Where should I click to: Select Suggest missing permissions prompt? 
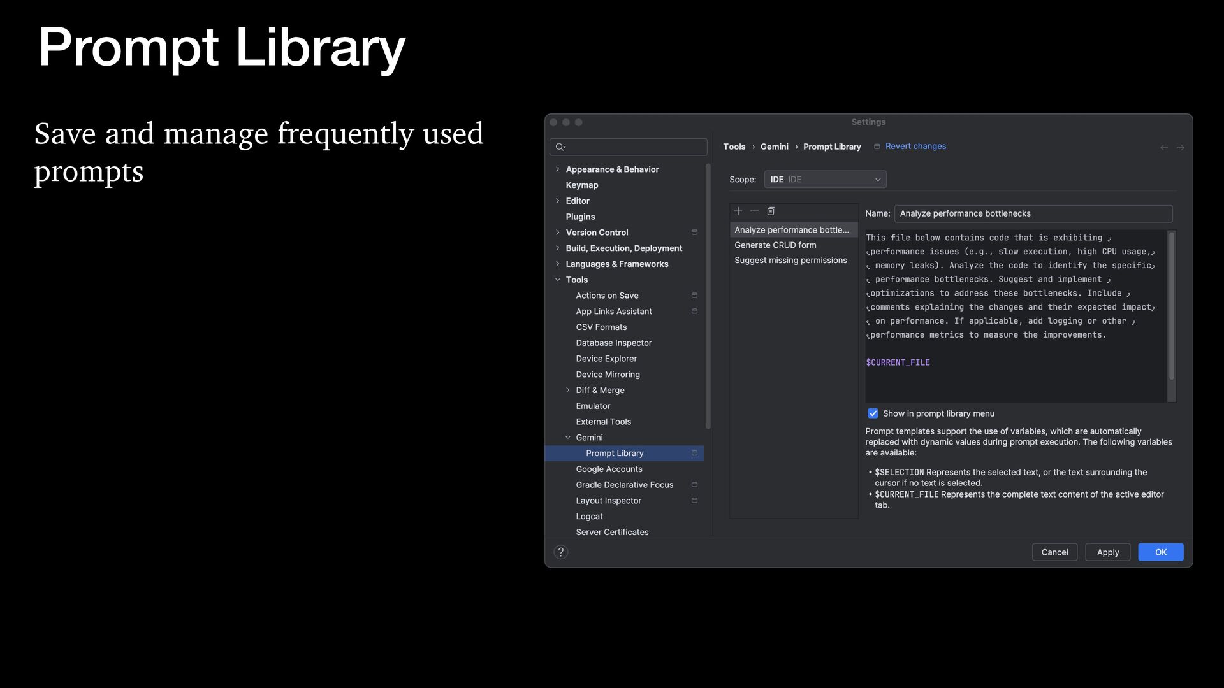[790, 261]
